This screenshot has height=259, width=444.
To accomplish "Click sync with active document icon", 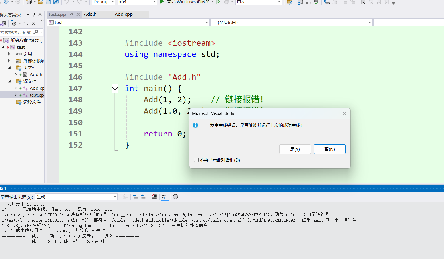I will (26, 23).
